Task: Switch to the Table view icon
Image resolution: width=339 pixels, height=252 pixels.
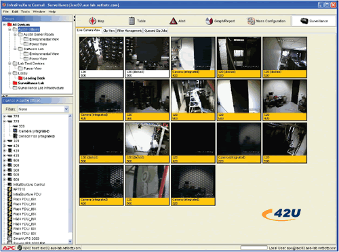Action: [x=132, y=21]
